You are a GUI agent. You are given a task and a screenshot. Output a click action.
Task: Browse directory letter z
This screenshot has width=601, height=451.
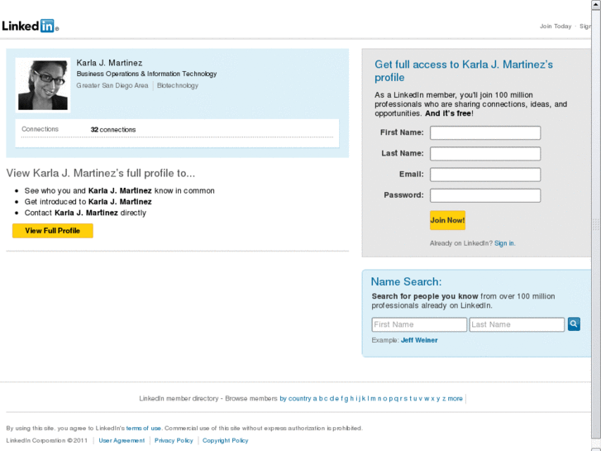(x=444, y=398)
